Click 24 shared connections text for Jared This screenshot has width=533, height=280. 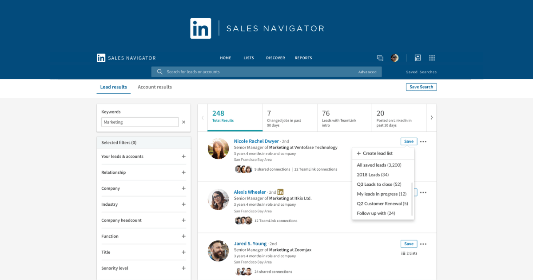pyautogui.click(x=273, y=272)
